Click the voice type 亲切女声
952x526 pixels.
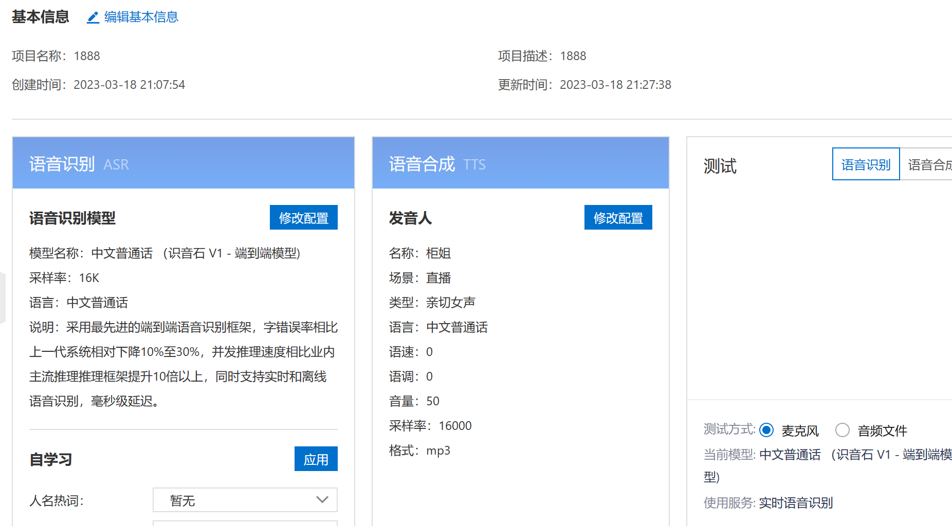click(451, 303)
